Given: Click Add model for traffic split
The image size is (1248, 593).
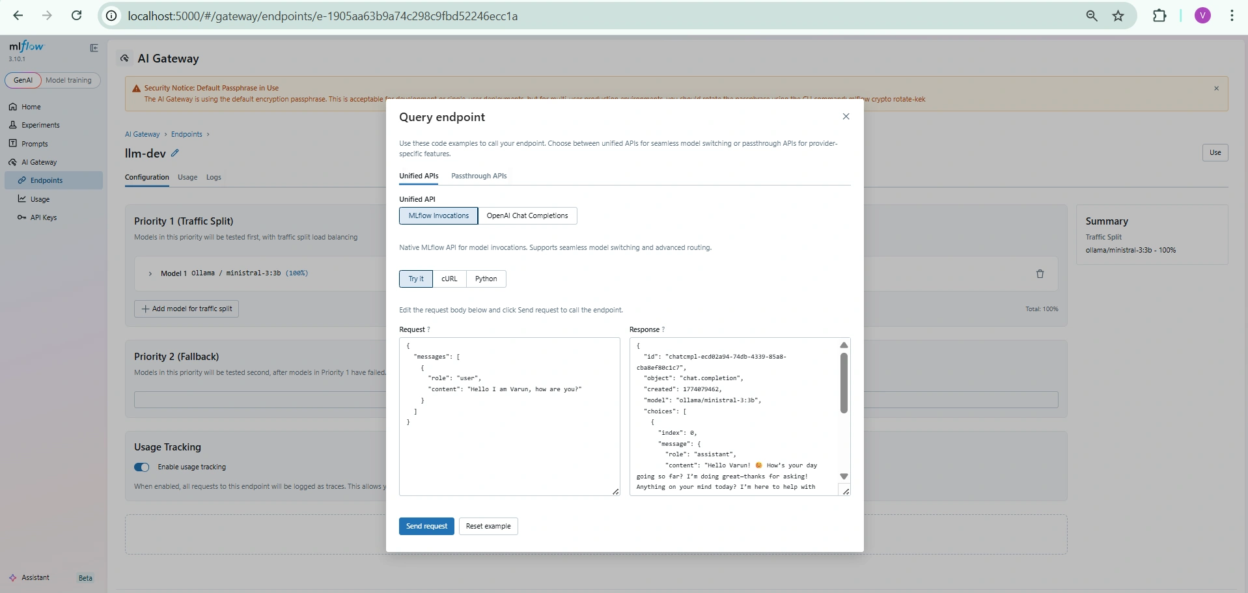Looking at the screenshot, I should [x=187, y=309].
